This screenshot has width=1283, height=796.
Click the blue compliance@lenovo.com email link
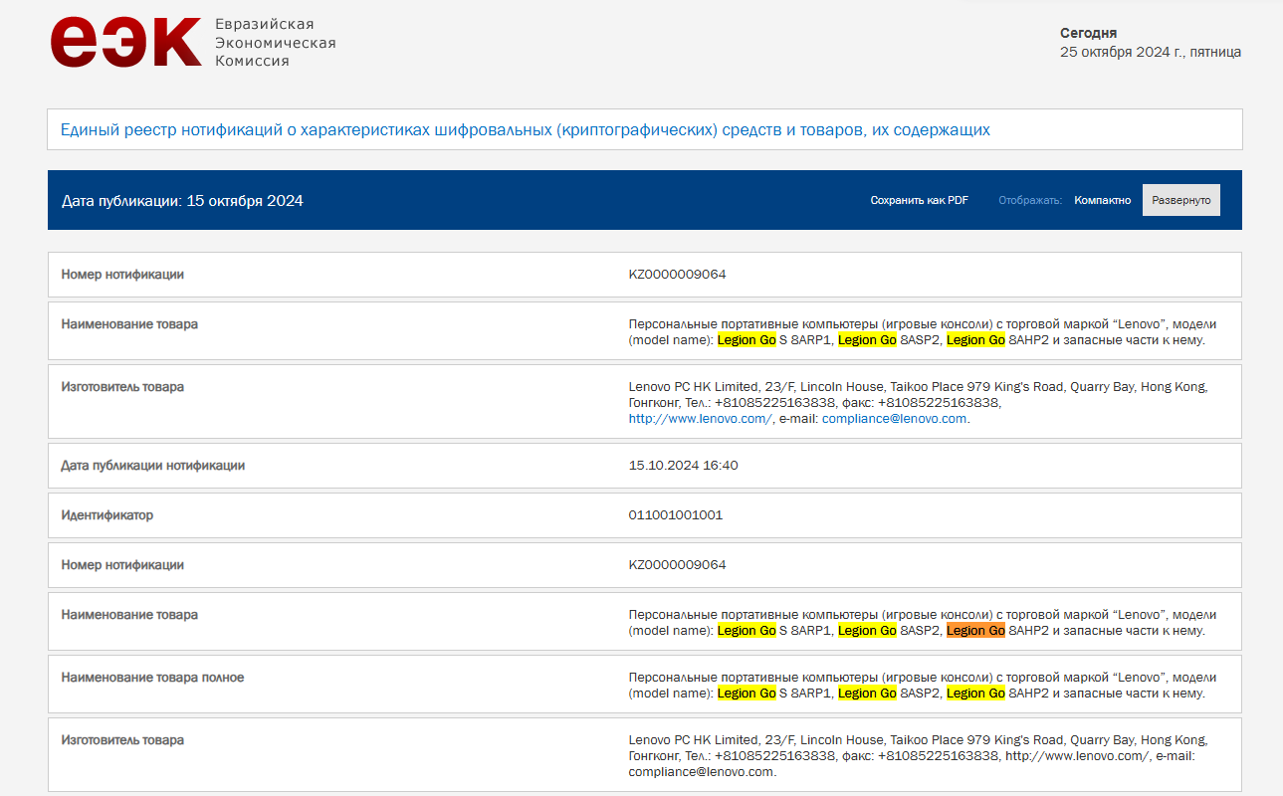point(894,419)
